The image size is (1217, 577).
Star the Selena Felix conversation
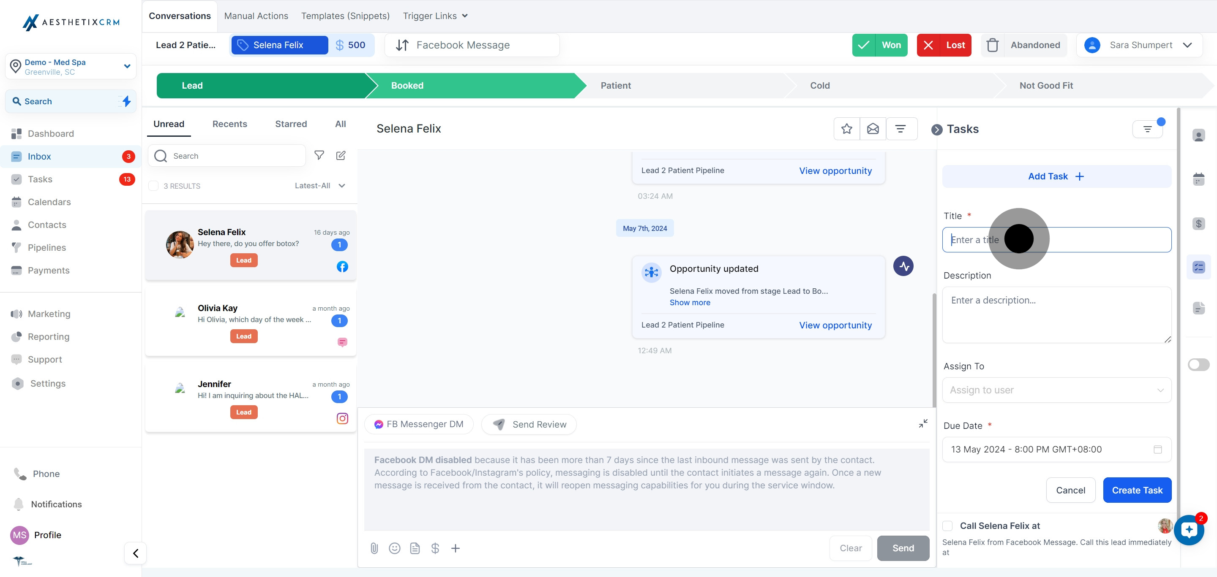846,129
